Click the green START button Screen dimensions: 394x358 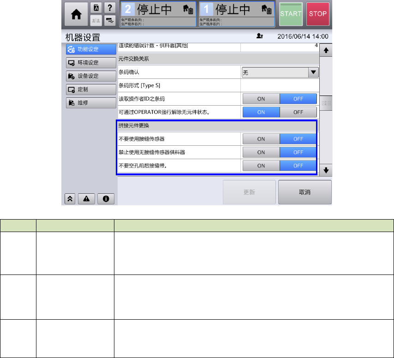[x=291, y=14]
